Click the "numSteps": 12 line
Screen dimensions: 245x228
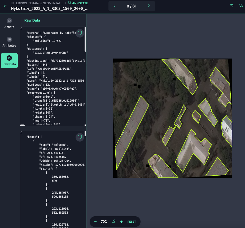[x=38, y=85]
